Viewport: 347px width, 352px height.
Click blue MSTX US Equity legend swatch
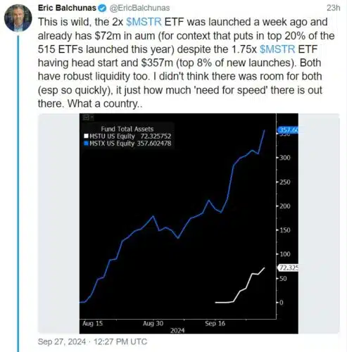click(x=87, y=143)
